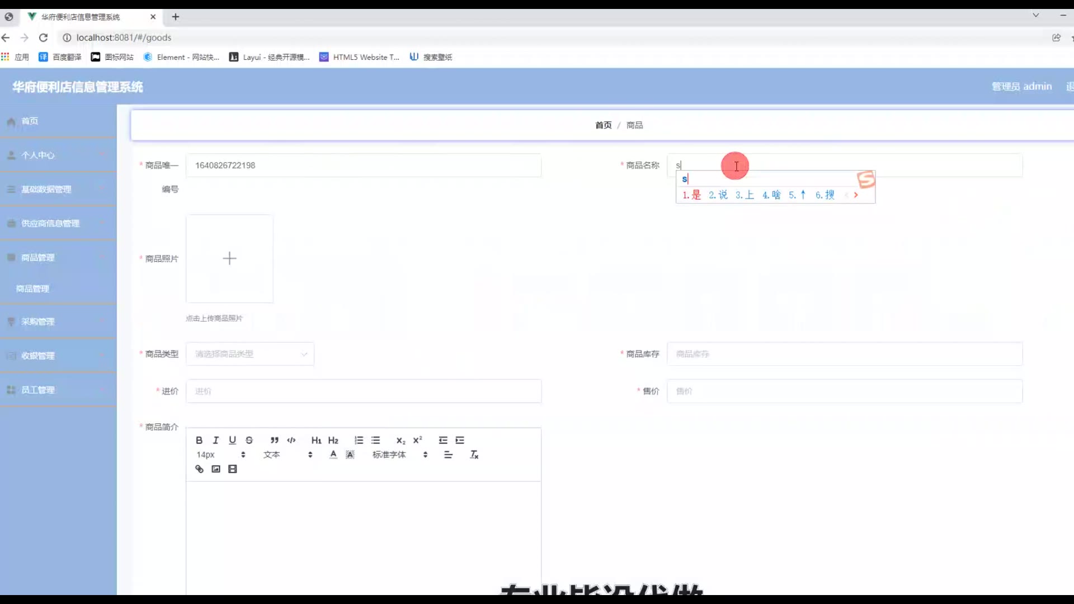This screenshot has width=1074, height=604.
Task: Focus the 商品名称 input field
Action: coord(845,166)
